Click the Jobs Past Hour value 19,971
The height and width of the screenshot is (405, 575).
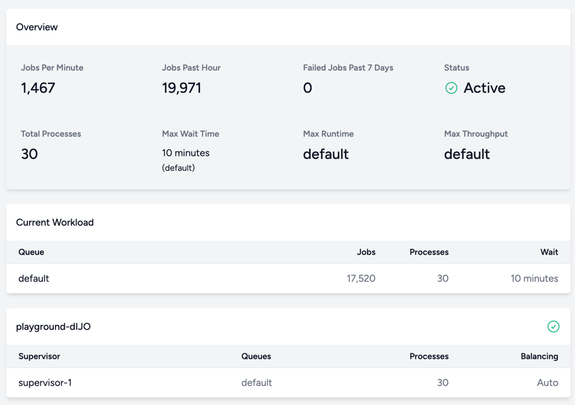(182, 88)
